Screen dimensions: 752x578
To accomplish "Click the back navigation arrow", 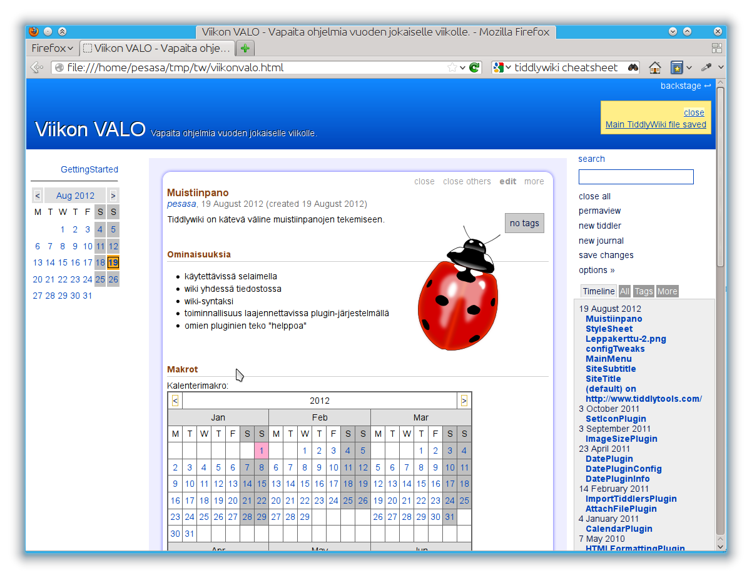I will coord(37,67).
